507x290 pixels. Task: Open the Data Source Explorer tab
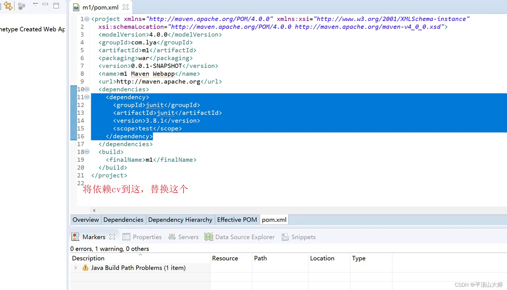tap(239, 237)
